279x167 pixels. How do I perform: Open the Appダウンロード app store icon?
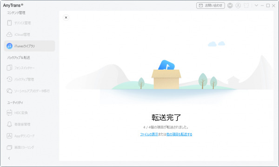9,136
